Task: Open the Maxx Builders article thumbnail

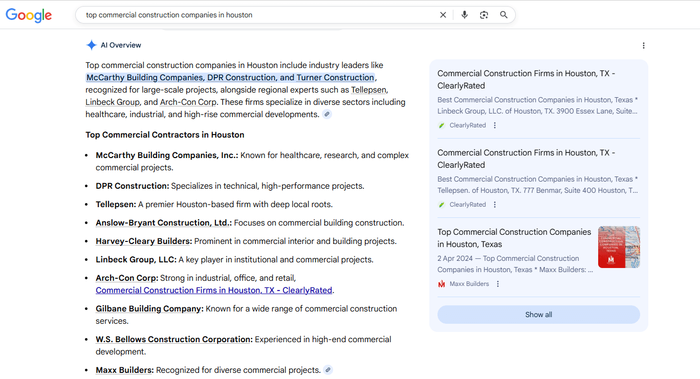Action: coord(619,247)
